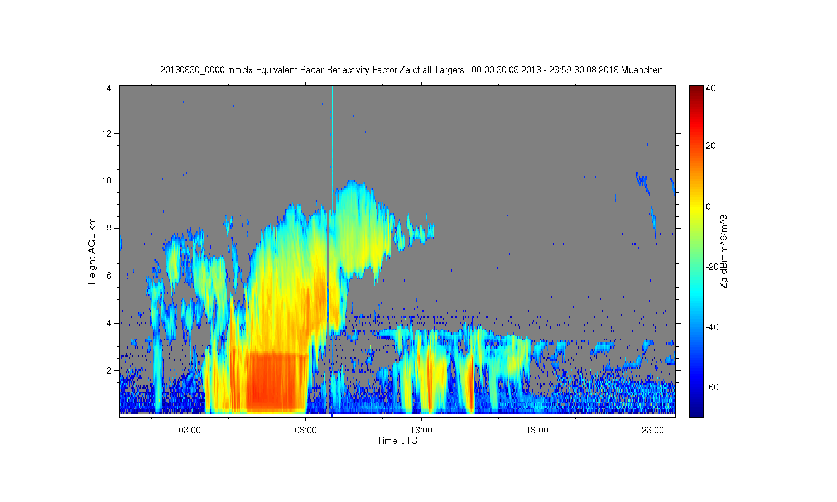Screen dimensions: 837x502
Task: Click the colorbar label '20'
Action: (711, 146)
